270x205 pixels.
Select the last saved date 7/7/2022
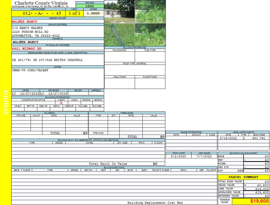(204, 156)
